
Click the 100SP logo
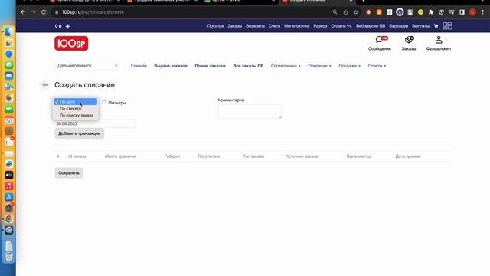point(71,43)
